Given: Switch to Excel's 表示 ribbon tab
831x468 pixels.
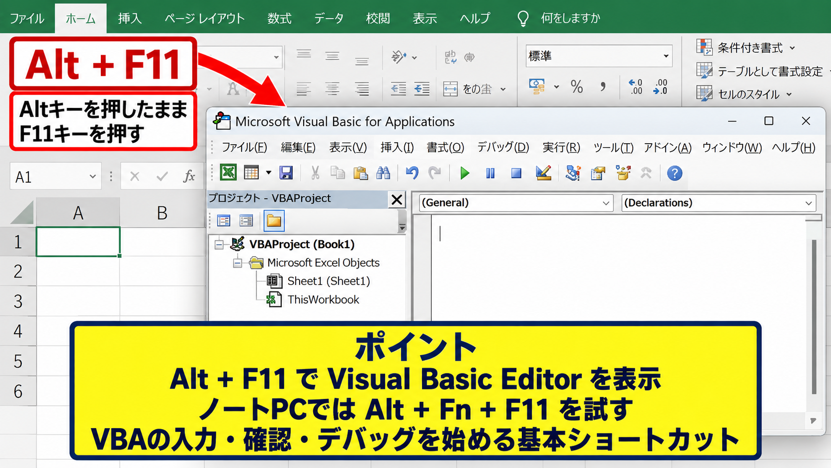Looking at the screenshot, I should click(x=425, y=18).
